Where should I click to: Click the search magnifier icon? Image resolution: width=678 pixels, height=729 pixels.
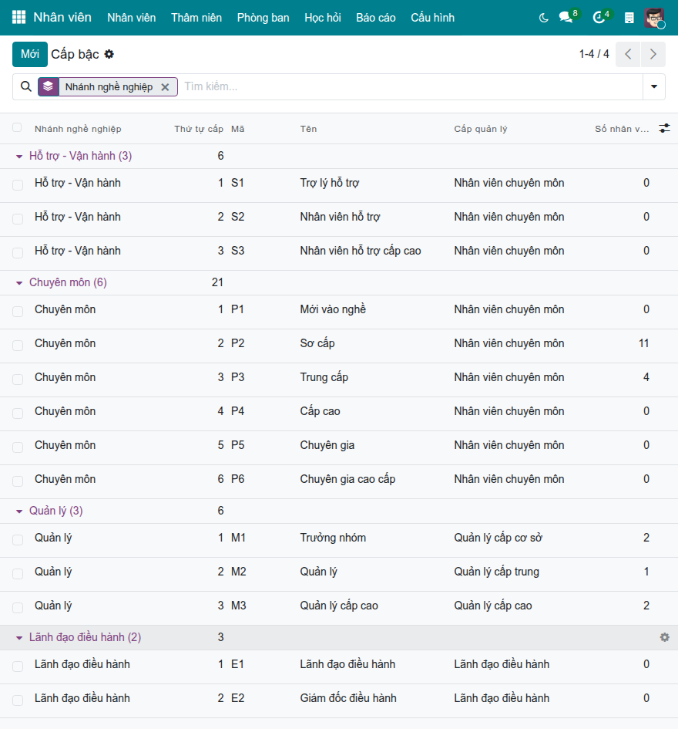point(26,86)
